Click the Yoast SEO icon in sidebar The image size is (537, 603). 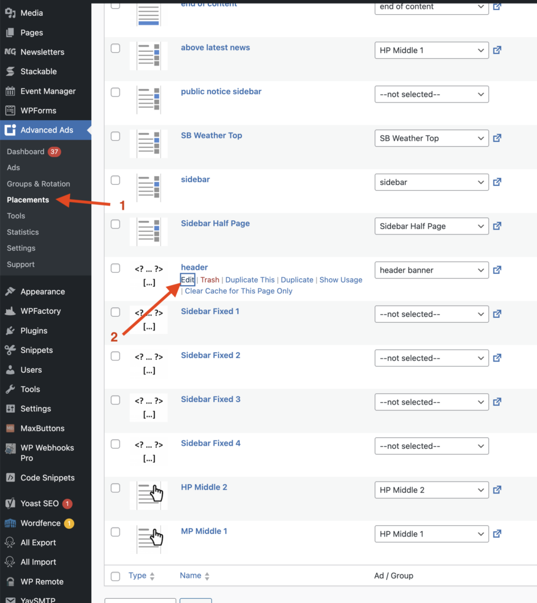[x=10, y=503]
